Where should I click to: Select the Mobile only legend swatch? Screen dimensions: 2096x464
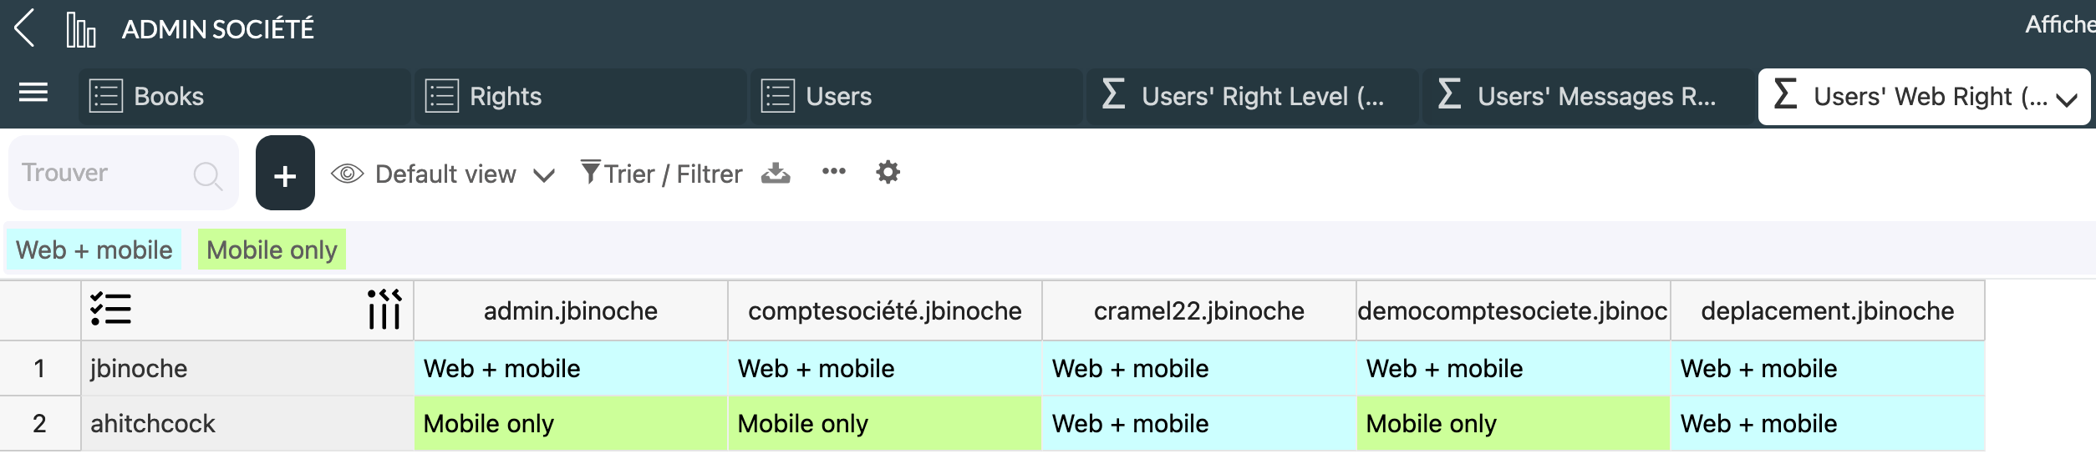click(x=272, y=250)
